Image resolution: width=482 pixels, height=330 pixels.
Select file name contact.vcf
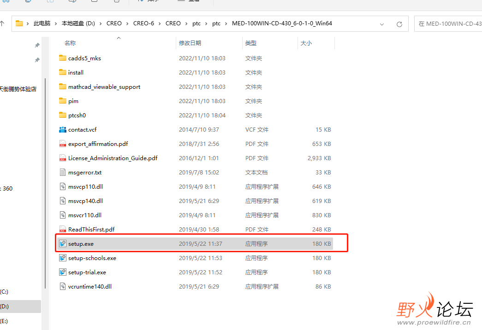pyautogui.click(x=83, y=129)
